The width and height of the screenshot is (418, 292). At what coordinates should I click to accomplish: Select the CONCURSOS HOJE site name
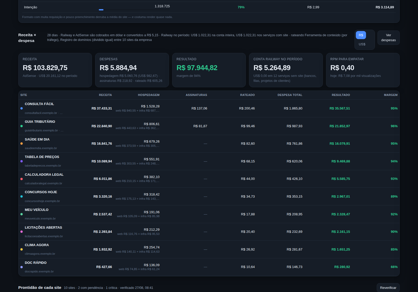tap(41, 192)
